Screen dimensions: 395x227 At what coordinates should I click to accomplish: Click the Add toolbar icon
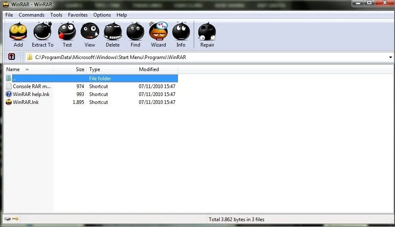[18, 32]
